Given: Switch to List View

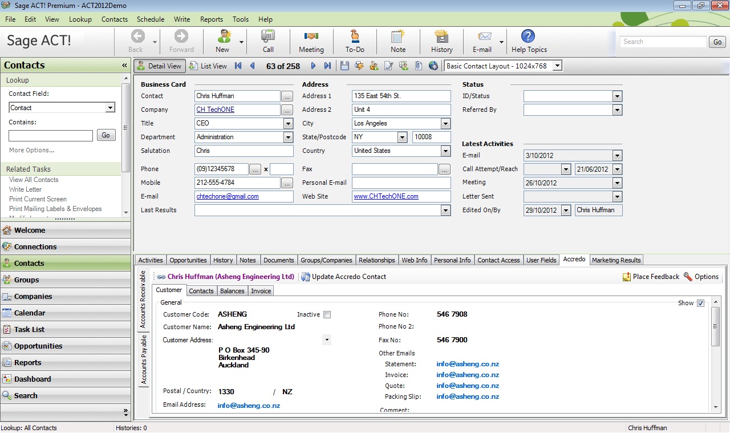Looking at the screenshot, I should tap(208, 66).
